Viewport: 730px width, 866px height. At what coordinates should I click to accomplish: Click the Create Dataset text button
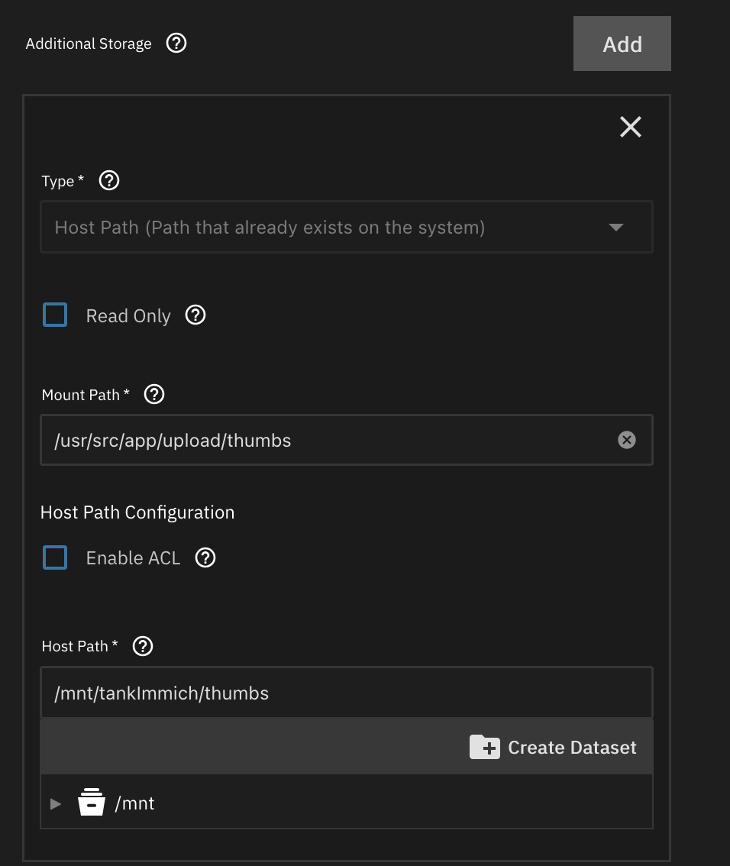pyautogui.click(x=572, y=747)
